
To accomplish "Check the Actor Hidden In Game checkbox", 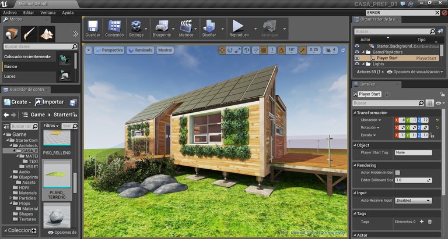I will (397, 173).
